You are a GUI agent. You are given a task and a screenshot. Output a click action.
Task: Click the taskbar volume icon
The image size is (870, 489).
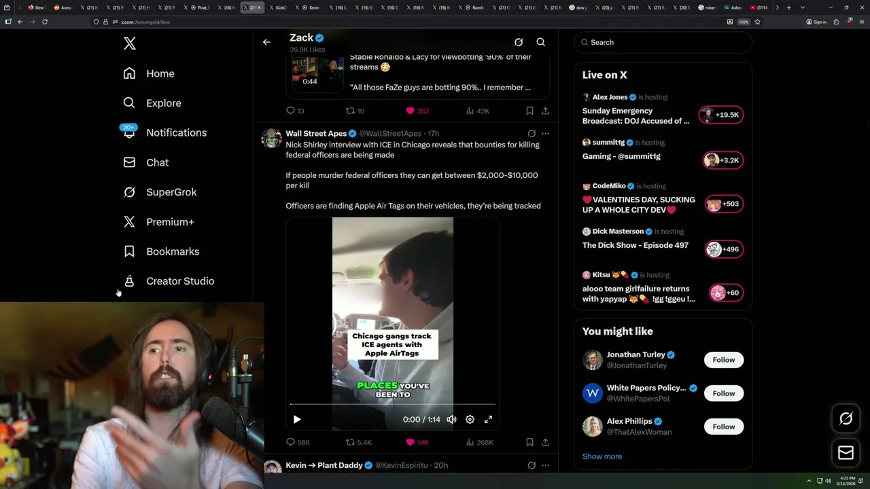[828, 481]
